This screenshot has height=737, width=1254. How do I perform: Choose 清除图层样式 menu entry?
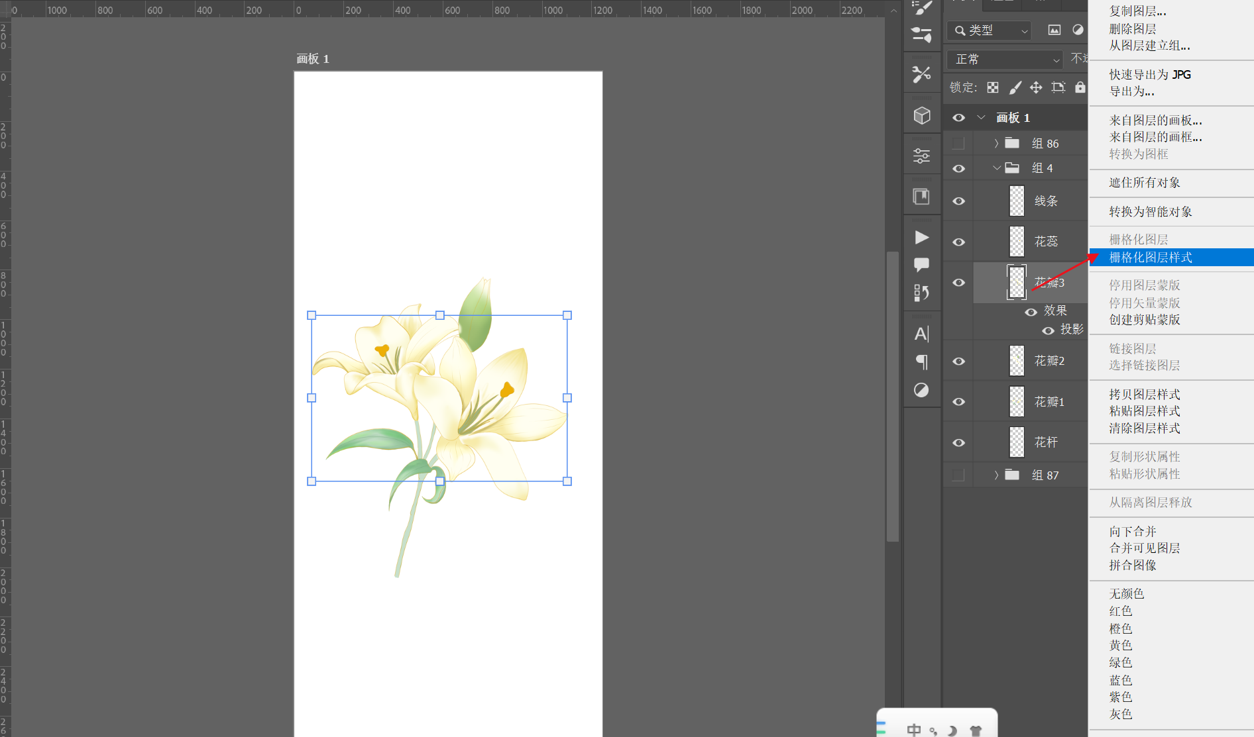click(x=1145, y=428)
